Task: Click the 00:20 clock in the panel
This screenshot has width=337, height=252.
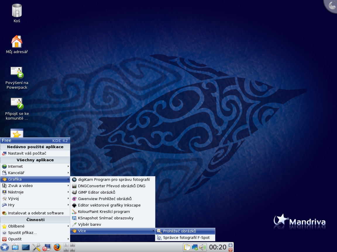Action: pos(218,247)
